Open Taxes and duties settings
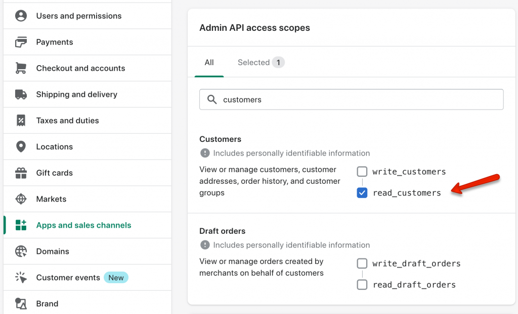 (x=87, y=120)
